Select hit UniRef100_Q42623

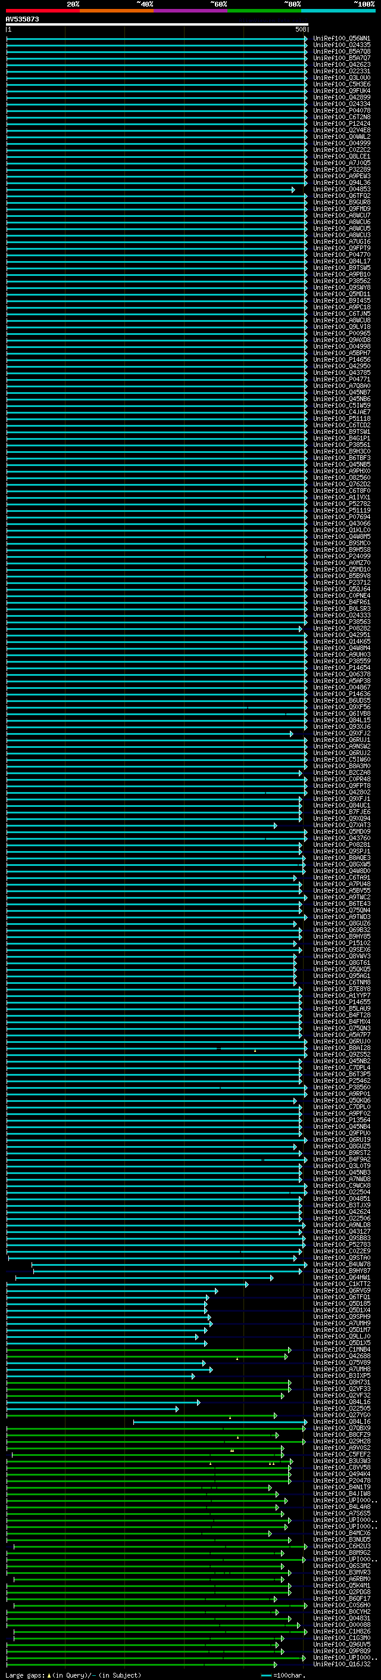click(x=342, y=64)
